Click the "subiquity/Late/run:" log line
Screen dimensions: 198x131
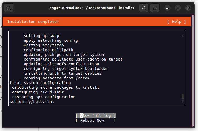[32, 102]
